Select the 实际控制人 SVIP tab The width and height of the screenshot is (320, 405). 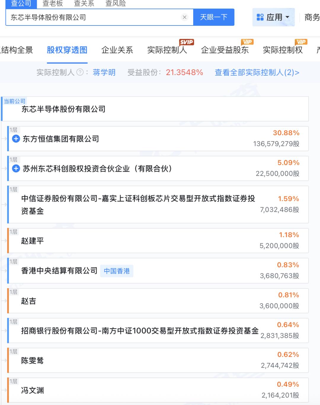[x=167, y=50]
